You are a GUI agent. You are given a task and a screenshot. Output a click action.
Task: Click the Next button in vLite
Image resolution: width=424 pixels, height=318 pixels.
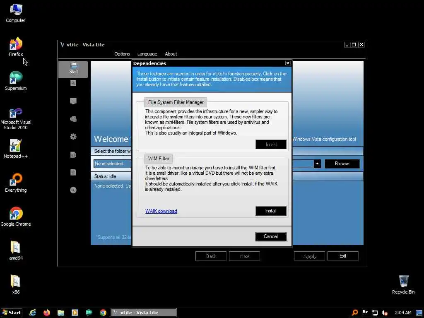[244, 256]
